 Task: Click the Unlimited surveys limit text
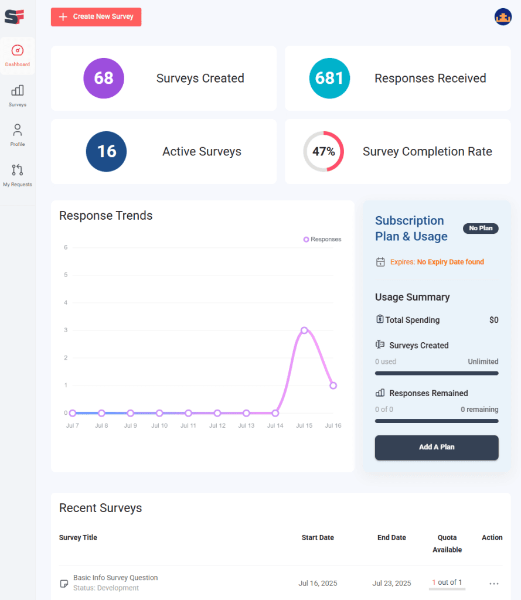483,362
